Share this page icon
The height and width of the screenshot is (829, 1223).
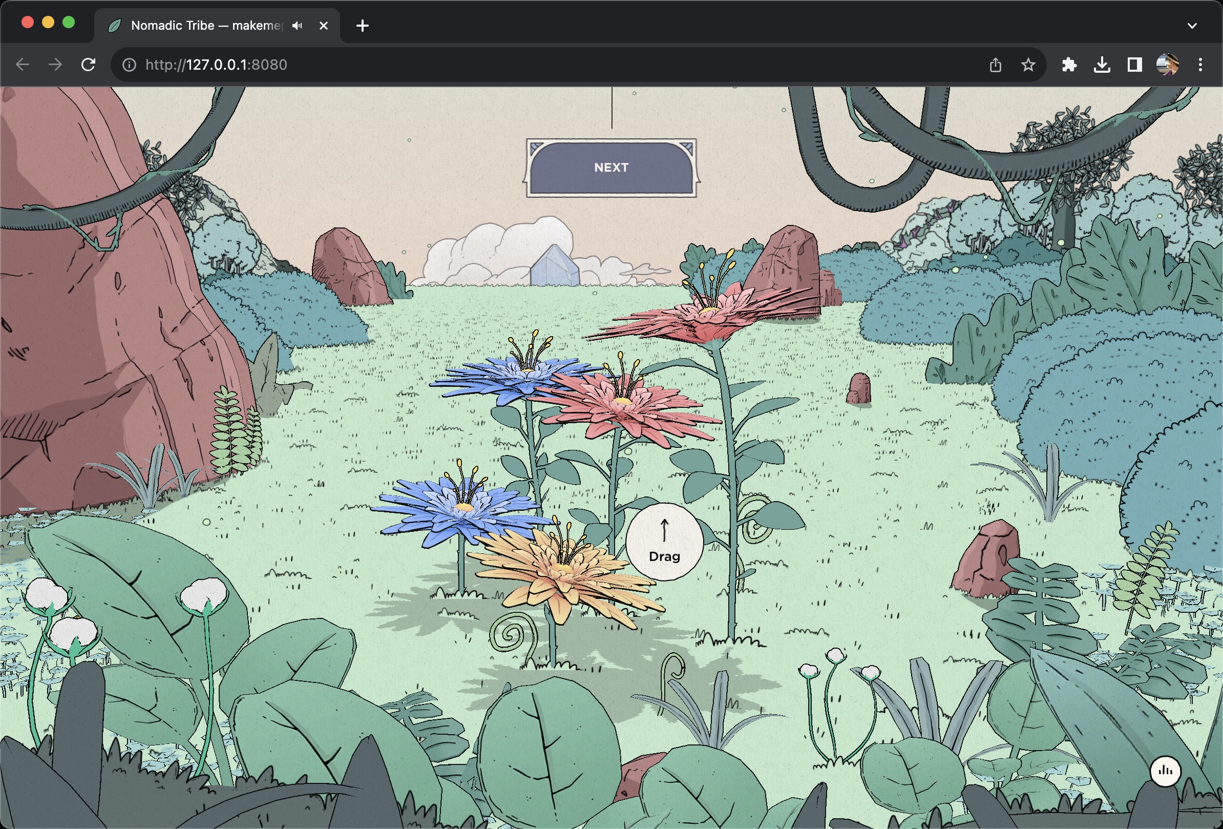995,65
